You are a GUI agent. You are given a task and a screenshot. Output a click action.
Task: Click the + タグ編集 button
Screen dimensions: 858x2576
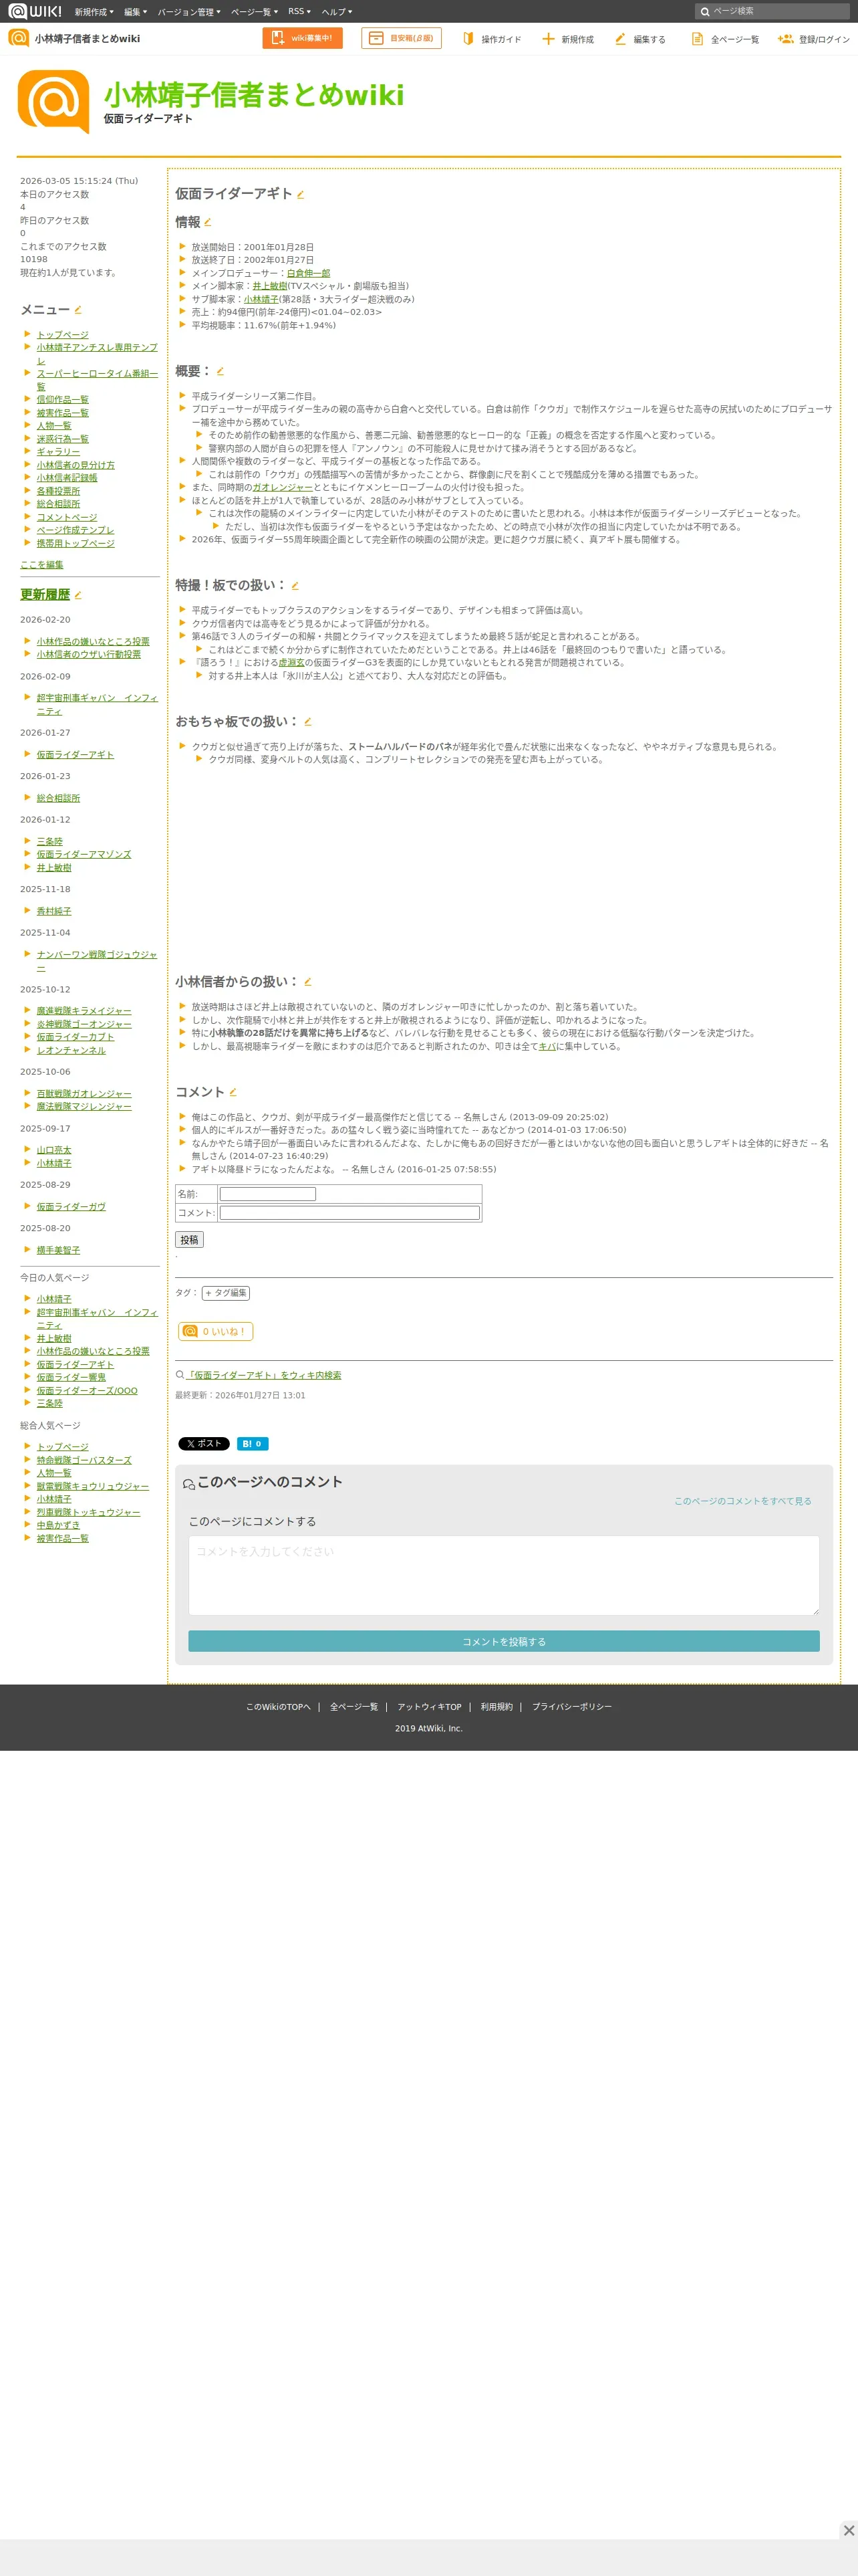(226, 1293)
